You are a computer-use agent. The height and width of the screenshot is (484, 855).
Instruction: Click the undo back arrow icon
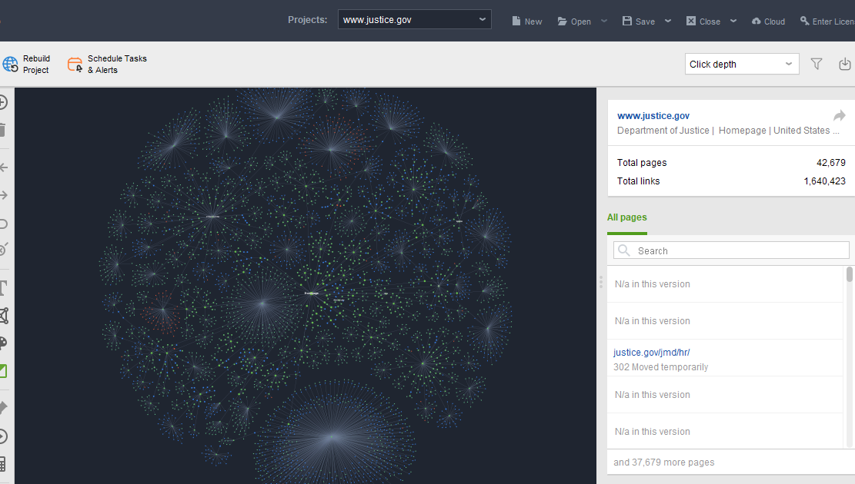pyautogui.click(x=3, y=167)
